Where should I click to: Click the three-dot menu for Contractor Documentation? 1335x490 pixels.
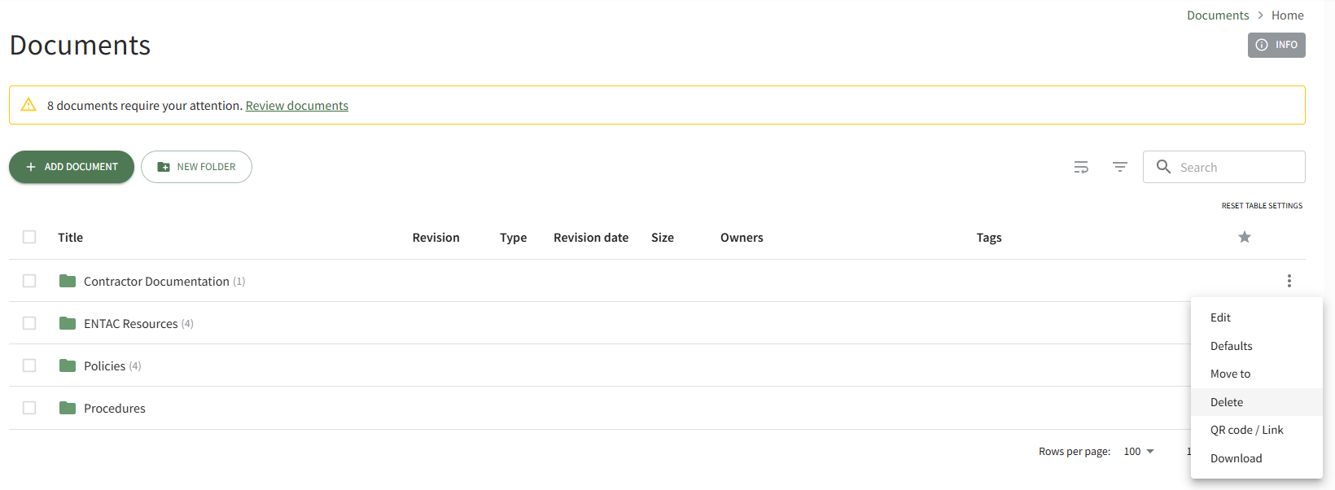[1289, 281]
